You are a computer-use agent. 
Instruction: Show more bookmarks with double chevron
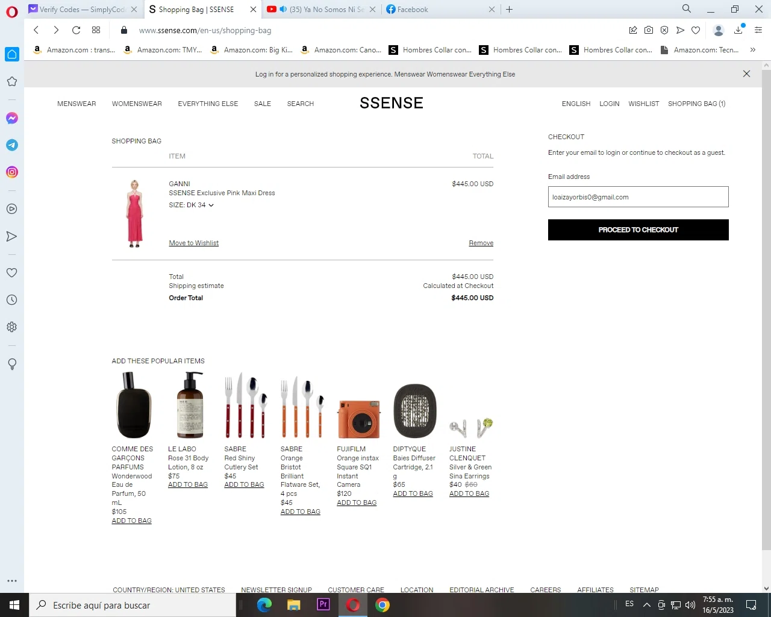tap(753, 50)
